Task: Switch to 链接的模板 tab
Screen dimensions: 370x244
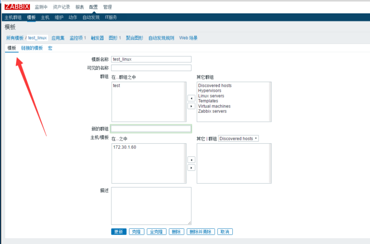Action: [x=32, y=48]
